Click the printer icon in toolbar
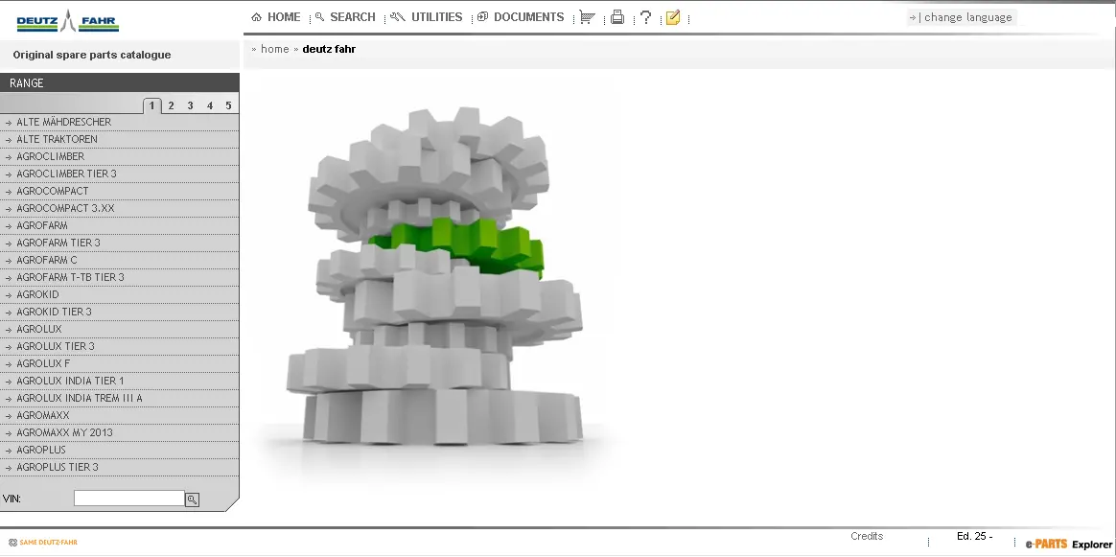The height and width of the screenshot is (557, 1116). [x=617, y=17]
